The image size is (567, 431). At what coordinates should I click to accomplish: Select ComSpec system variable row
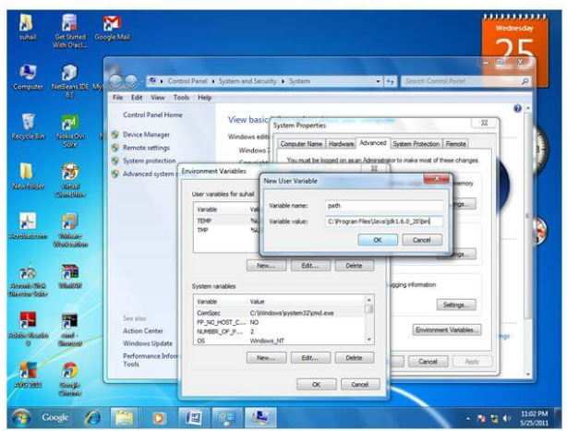[x=281, y=313]
